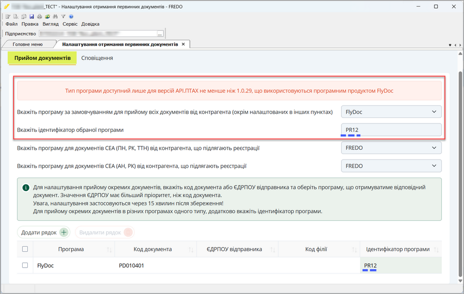Open FREDO dropdown for СЕА (АН, РК) documents
The width and height of the screenshot is (464, 294).
[x=391, y=166]
